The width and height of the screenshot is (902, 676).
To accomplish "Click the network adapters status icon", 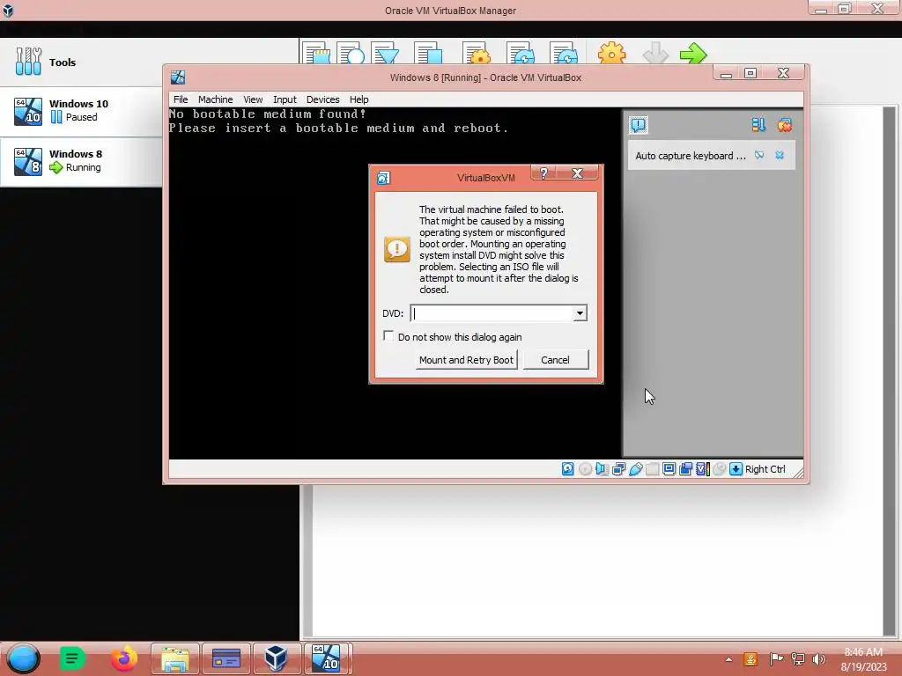I will (618, 469).
